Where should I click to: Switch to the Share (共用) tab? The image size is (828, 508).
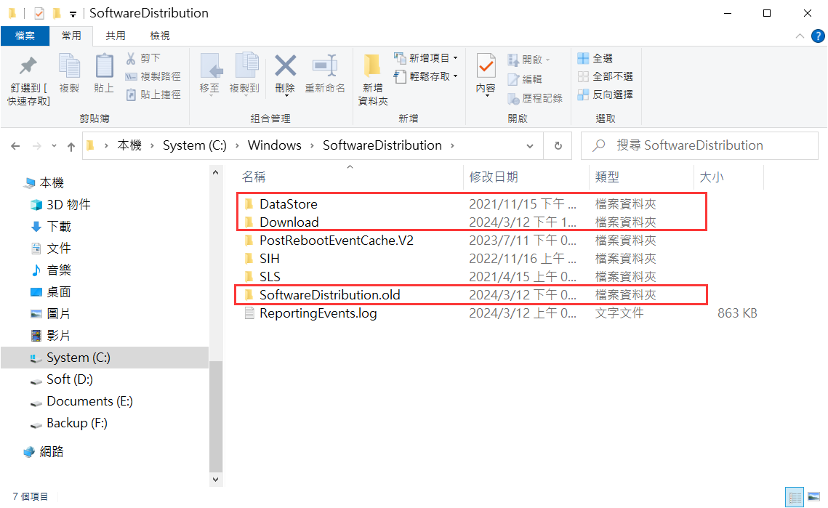(116, 36)
